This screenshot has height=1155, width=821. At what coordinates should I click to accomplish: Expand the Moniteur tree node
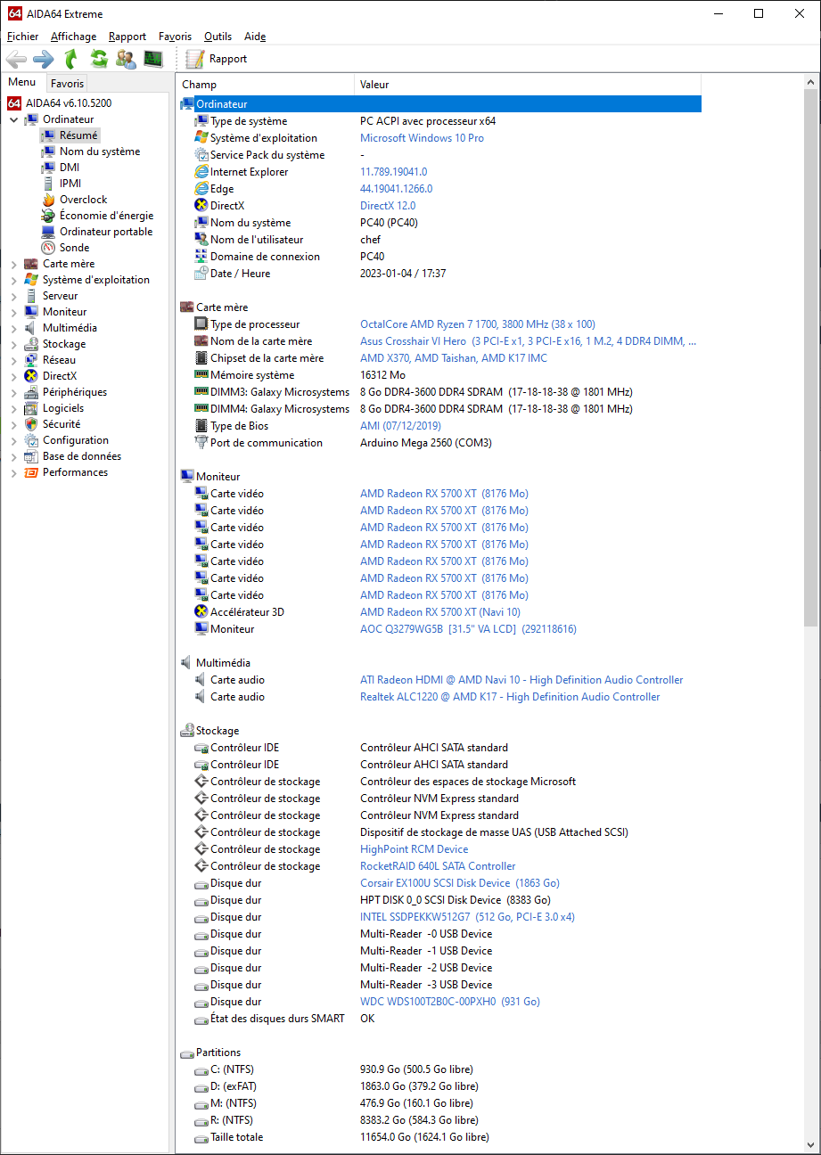pyautogui.click(x=13, y=312)
